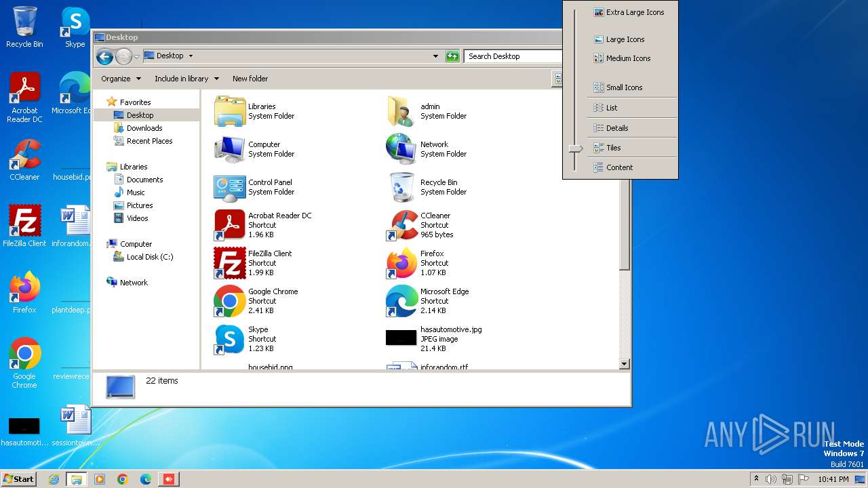This screenshot has height=488, width=868.
Task: Open Recent Places in navigation pane
Action: coord(149,141)
